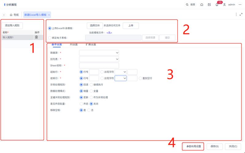
Task: Switch to the 导航 tab
Action: (x=14, y=15)
